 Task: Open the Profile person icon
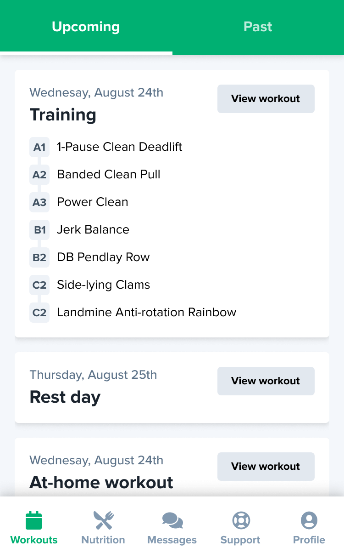(309, 520)
